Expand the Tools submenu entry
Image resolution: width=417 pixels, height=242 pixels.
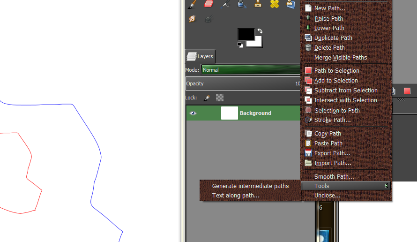coord(346,186)
